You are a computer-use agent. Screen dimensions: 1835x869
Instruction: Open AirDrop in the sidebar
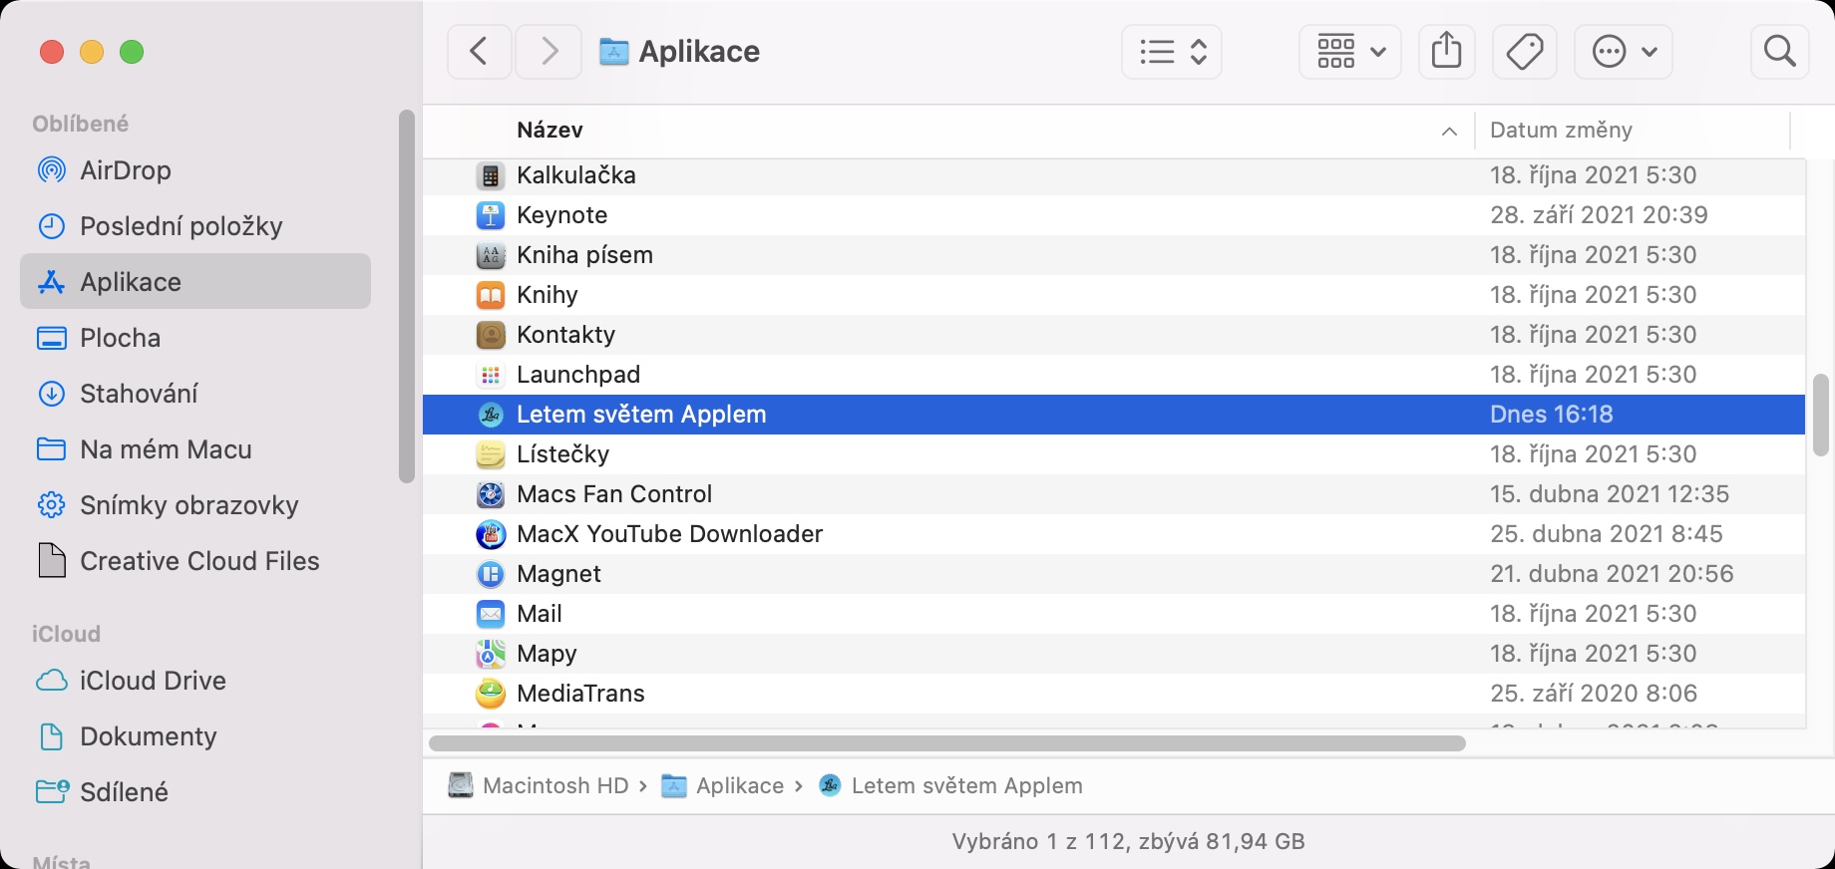[x=126, y=170]
